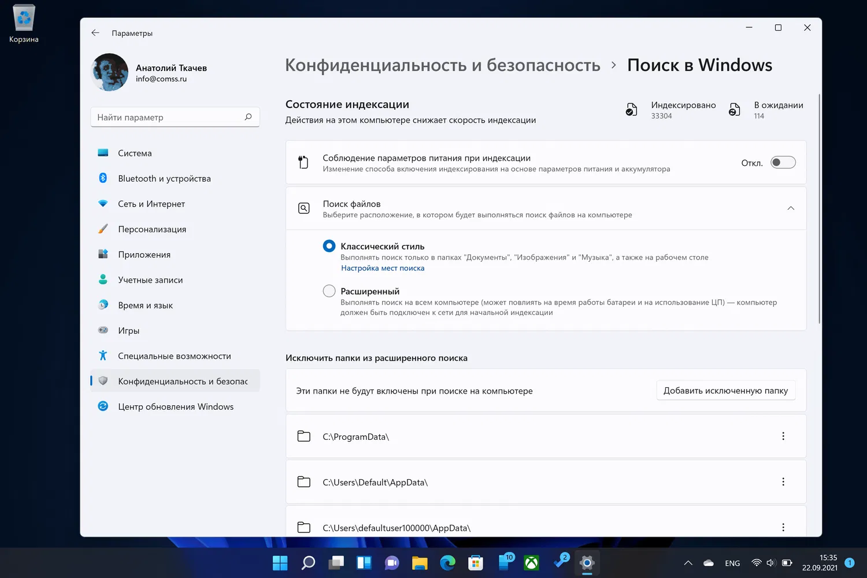Click the settings page vertical scrollbar
Screen dimensions: 867x578
click(819, 208)
